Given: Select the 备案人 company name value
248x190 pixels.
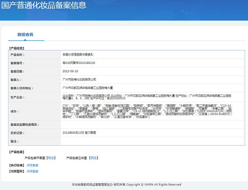Looking at the screenshot, I should click(79, 80).
